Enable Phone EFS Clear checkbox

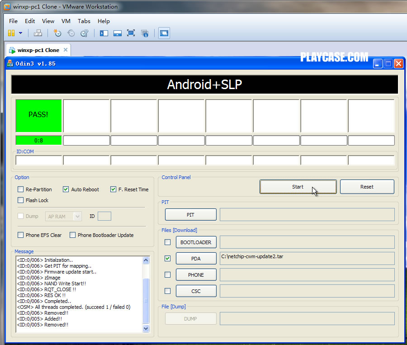(20, 235)
